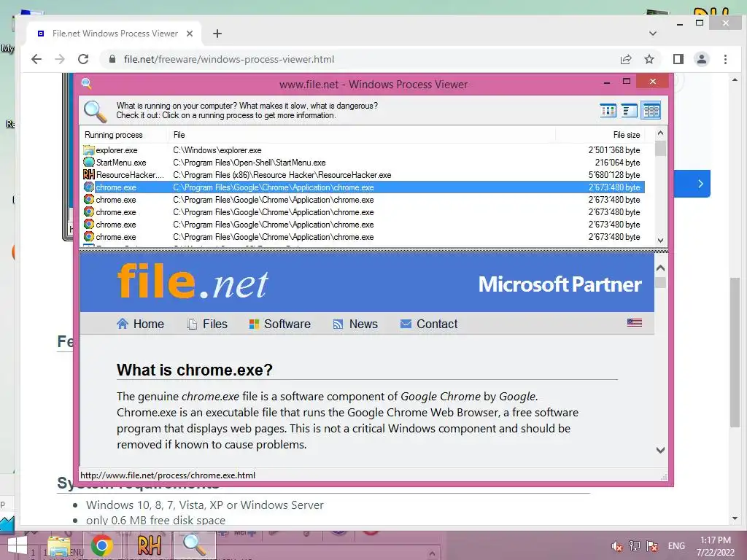
Task: Click the Software Windows logo icon
Action: click(254, 324)
